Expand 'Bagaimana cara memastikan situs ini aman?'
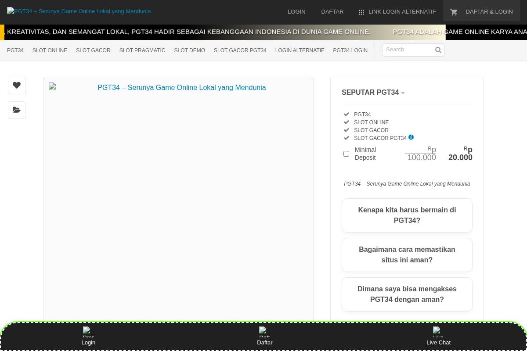This screenshot has height=351, width=527. (407, 254)
